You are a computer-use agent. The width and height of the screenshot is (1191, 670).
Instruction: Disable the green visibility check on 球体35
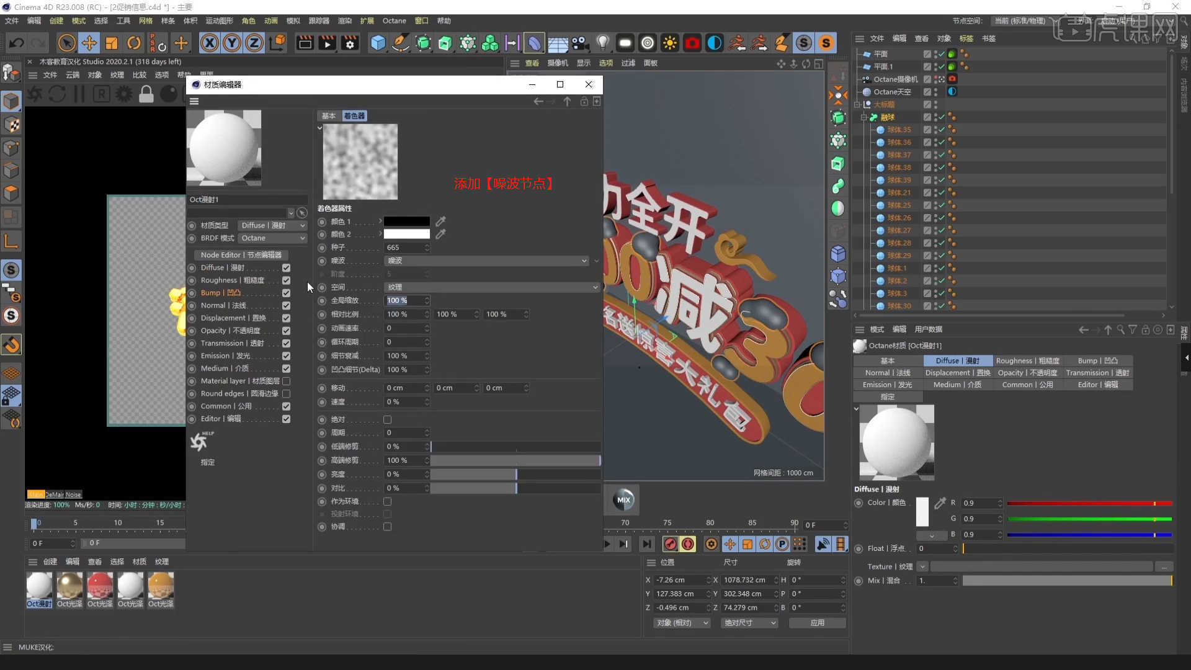[941, 130]
